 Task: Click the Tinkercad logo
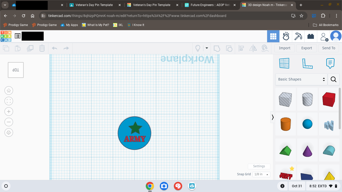[6, 36]
